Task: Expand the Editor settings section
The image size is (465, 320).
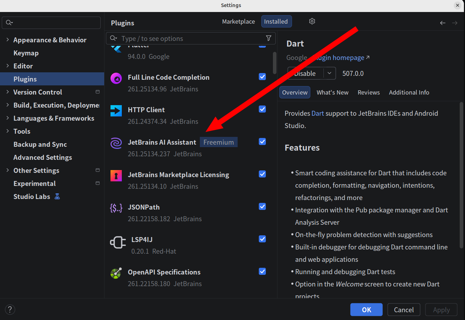Action: click(7, 66)
